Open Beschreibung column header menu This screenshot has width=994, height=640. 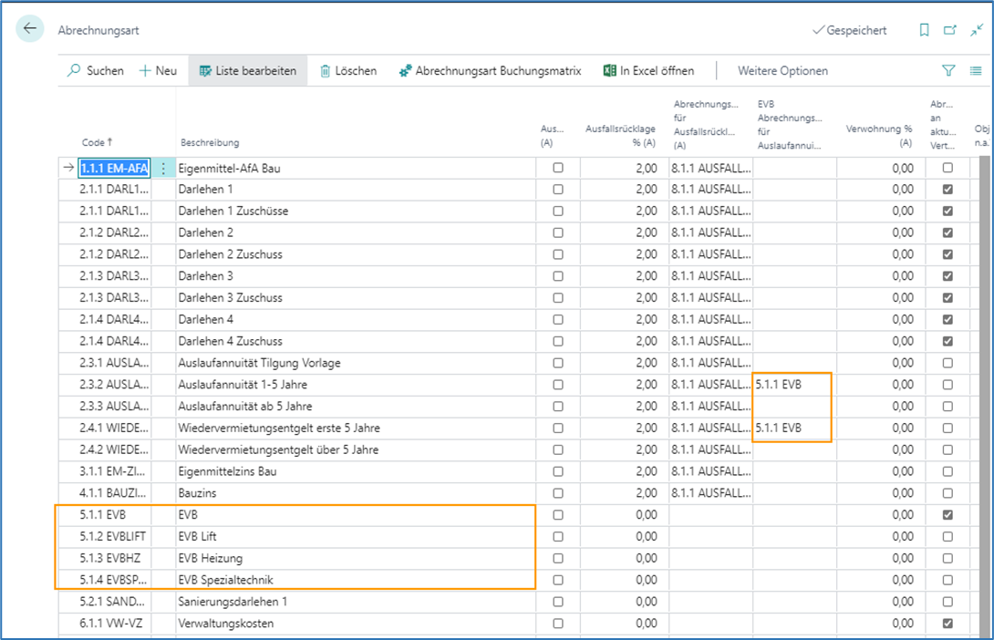tap(210, 142)
